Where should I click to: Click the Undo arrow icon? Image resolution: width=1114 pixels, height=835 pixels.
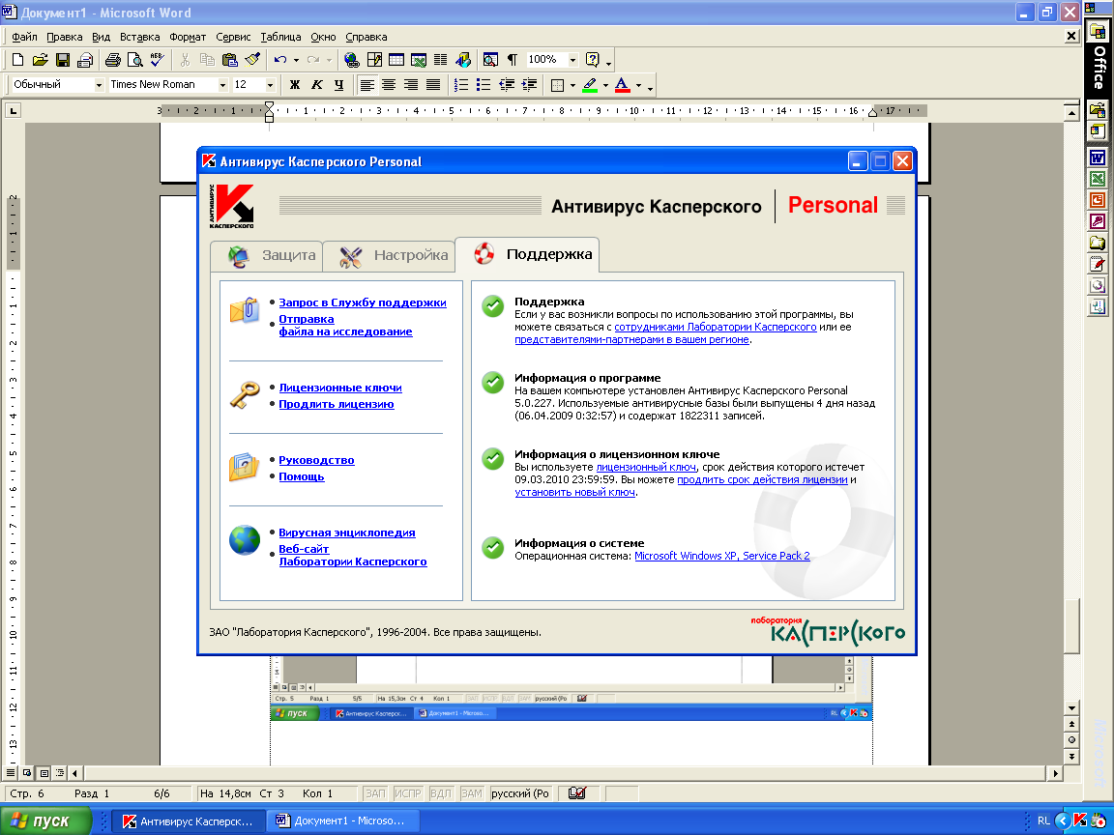[x=279, y=60]
